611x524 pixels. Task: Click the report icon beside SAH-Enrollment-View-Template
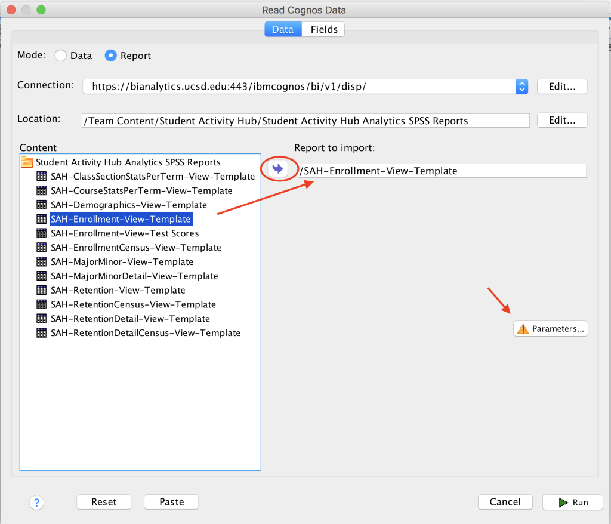pos(41,219)
